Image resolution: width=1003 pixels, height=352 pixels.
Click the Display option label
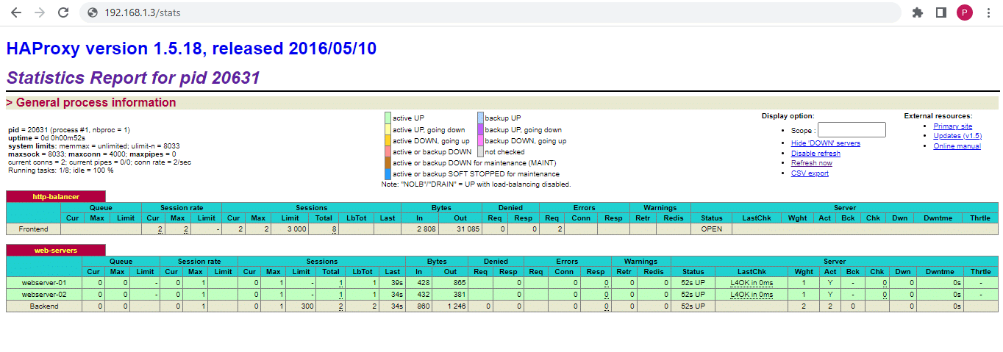(x=788, y=115)
